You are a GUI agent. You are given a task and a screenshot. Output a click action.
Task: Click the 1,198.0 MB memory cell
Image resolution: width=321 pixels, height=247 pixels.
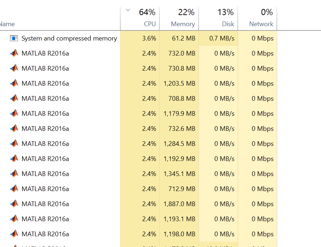coord(179,234)
